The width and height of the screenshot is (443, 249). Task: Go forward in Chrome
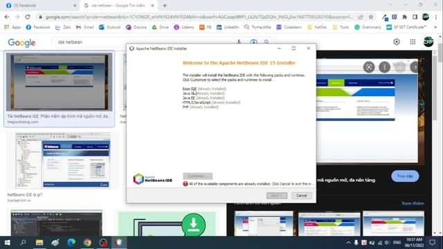[17, 17]
